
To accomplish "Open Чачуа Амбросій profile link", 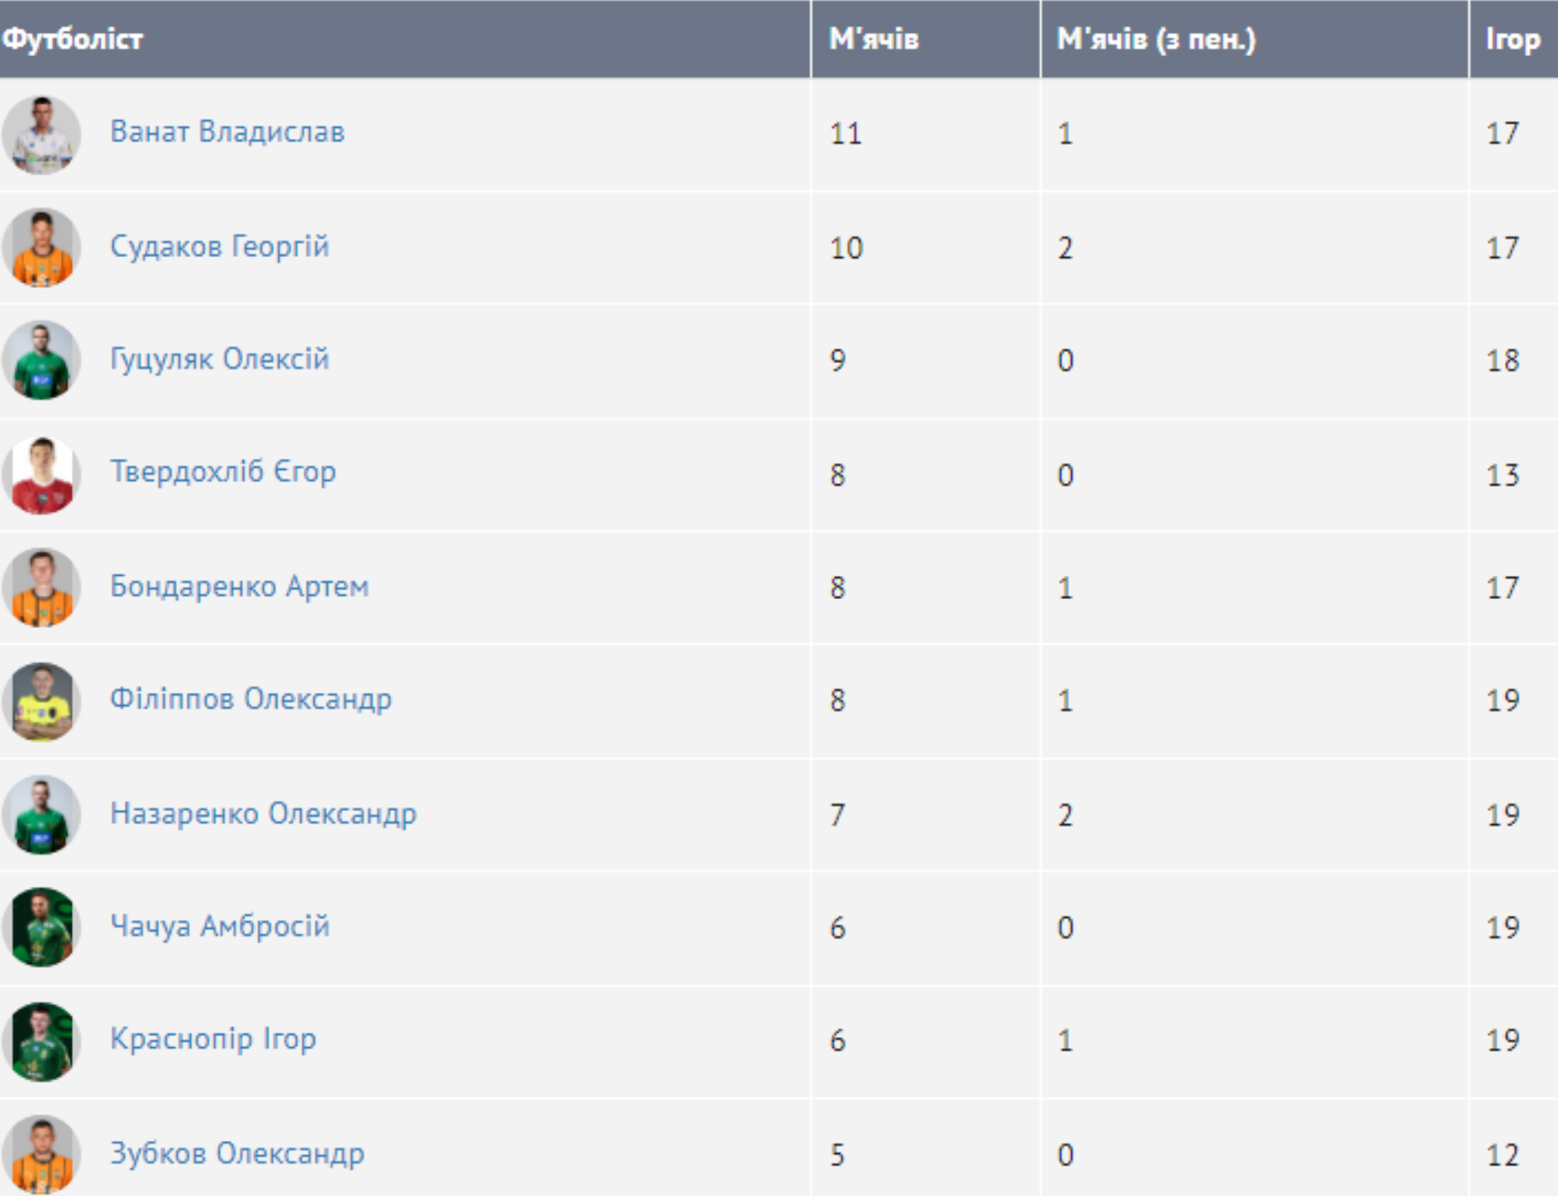I will click(x=220, y=926).
